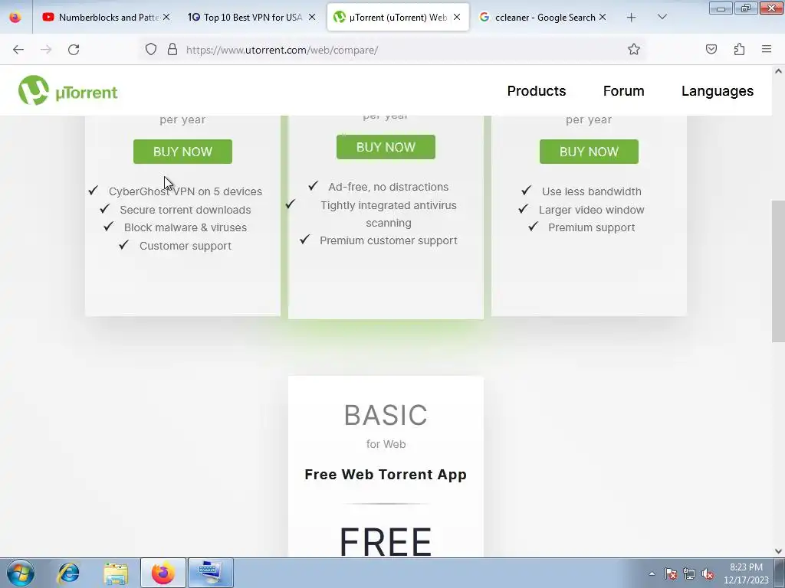
Task: Click 'CyberGhost VPN on 5 devices' text
Action: tap(186, 191)
